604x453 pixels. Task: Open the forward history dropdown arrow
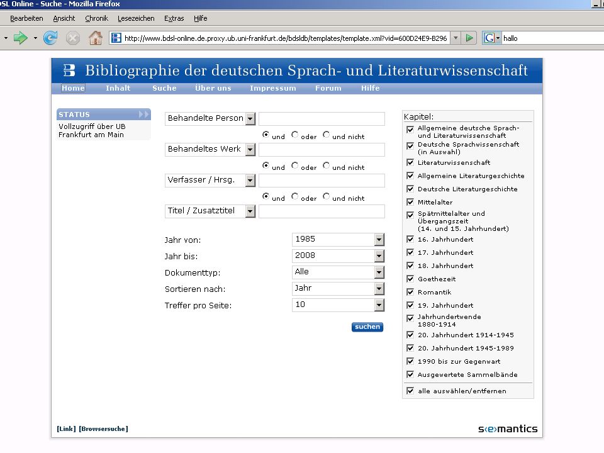tap(35, 38)
